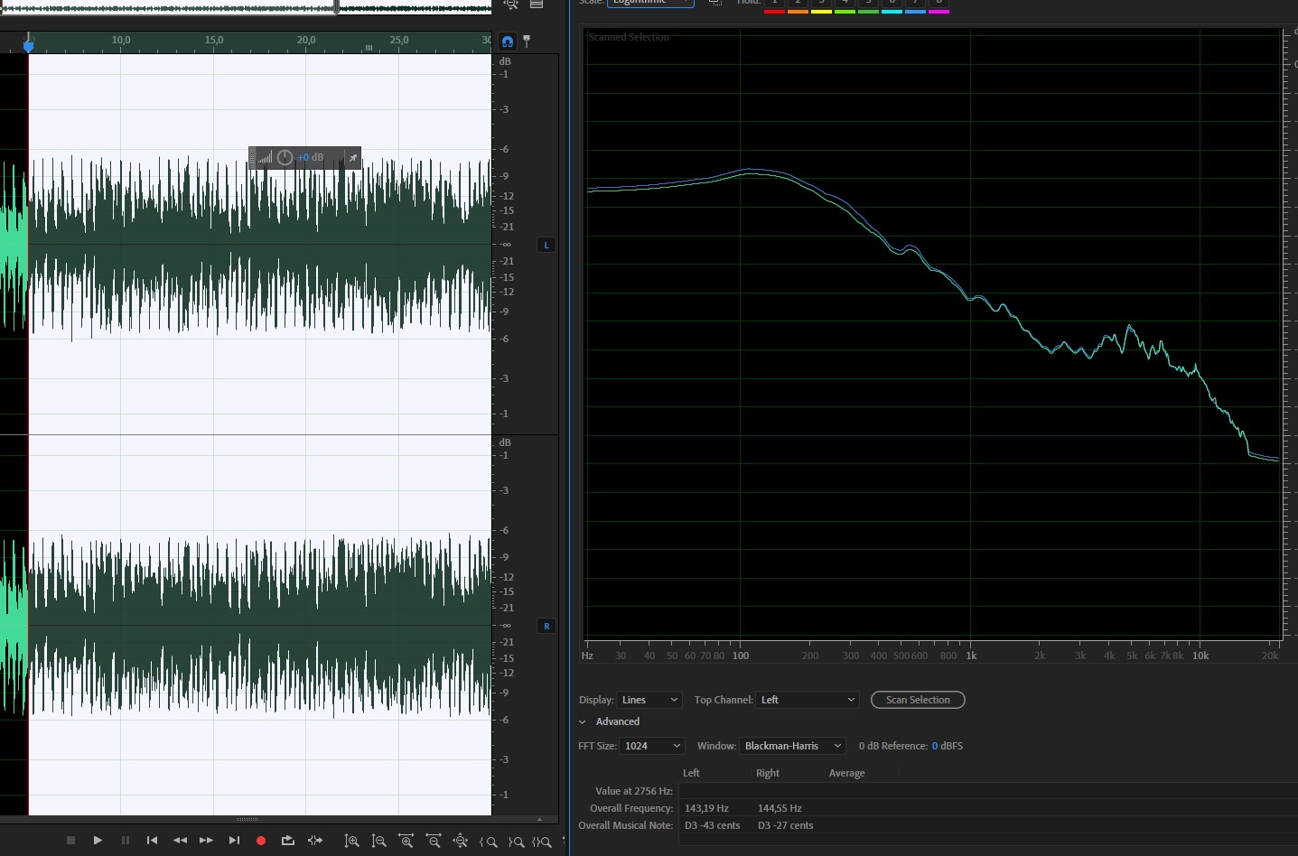The image size is (1298, 856).
Task: Click the Rewind button
Action: 180,840
